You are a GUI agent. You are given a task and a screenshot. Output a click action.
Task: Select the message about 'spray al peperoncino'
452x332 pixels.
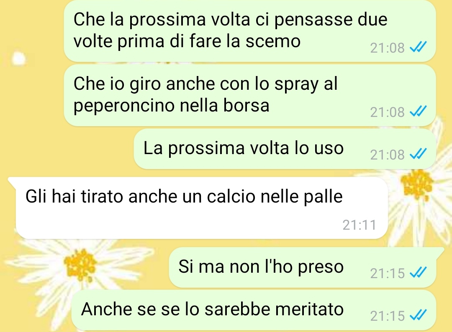click(249, 95)
